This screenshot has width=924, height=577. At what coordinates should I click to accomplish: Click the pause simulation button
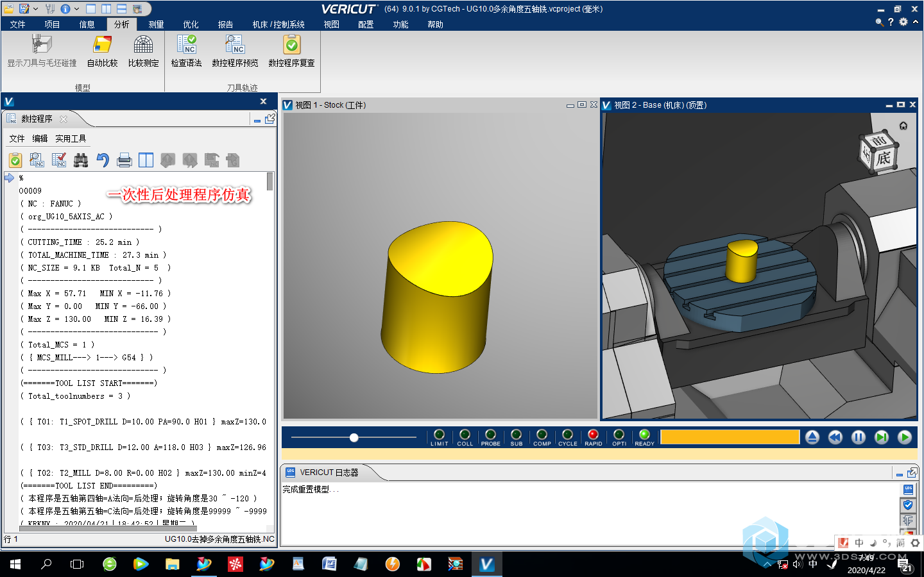point(859,437)
